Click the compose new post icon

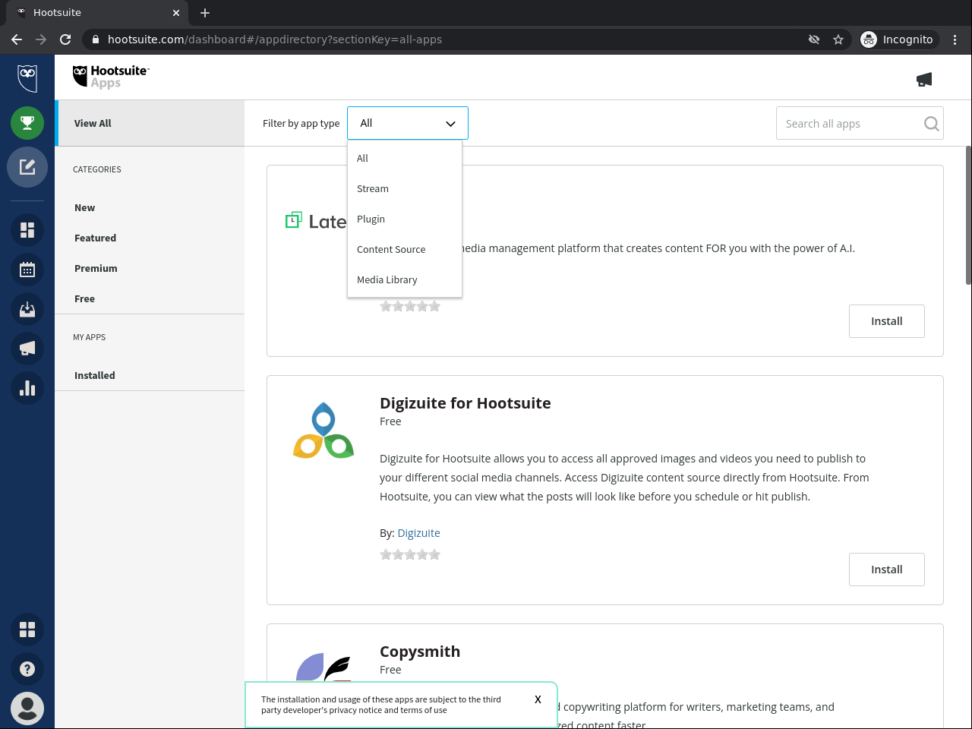[x=27, y=167]
